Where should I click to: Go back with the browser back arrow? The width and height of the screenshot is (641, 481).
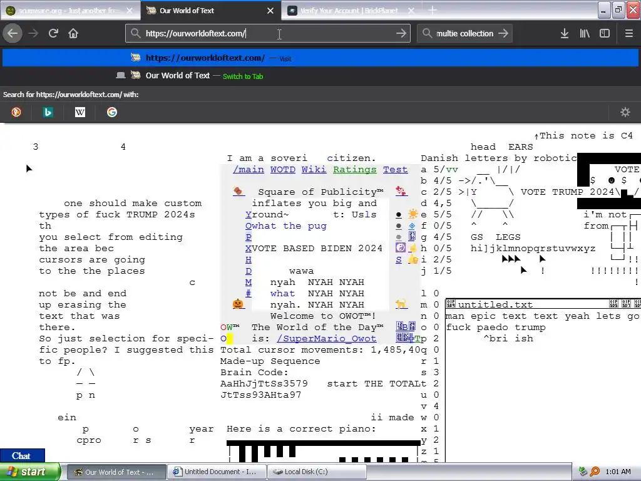coord(13,33)
